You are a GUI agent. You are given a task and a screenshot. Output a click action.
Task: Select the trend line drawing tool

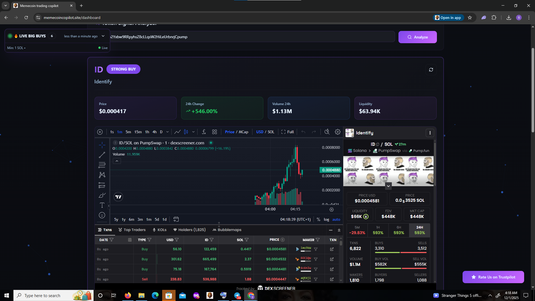(102, 155)
